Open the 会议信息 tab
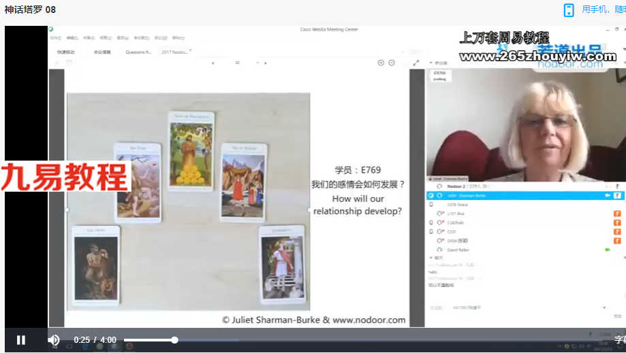Viewport: 626px width, 353px height. click(102, 52)
